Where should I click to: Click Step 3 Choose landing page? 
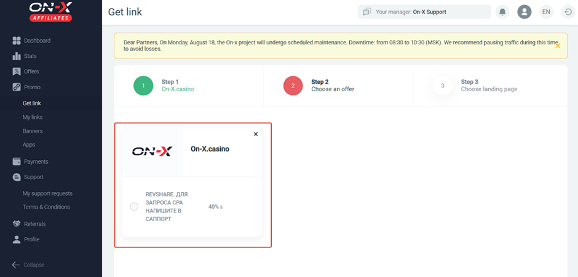tap(475, 86)
